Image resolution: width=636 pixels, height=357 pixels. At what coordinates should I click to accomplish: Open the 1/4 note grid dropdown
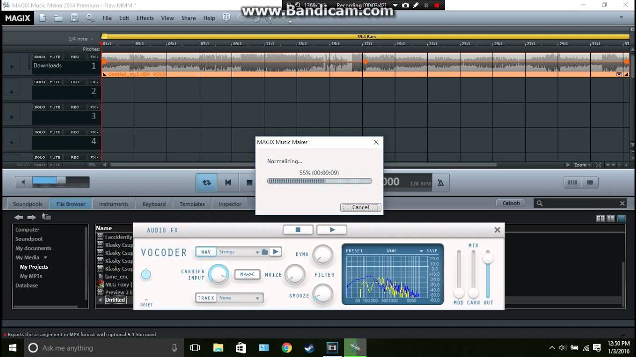[x=81, y=39]
